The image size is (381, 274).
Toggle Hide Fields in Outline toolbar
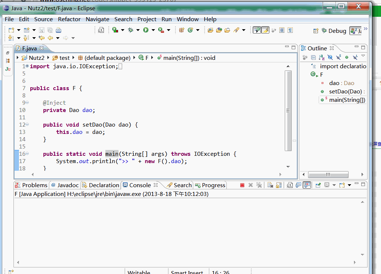coord(330,57)
